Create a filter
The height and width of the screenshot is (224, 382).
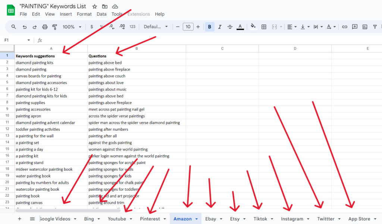pos(375,27)
